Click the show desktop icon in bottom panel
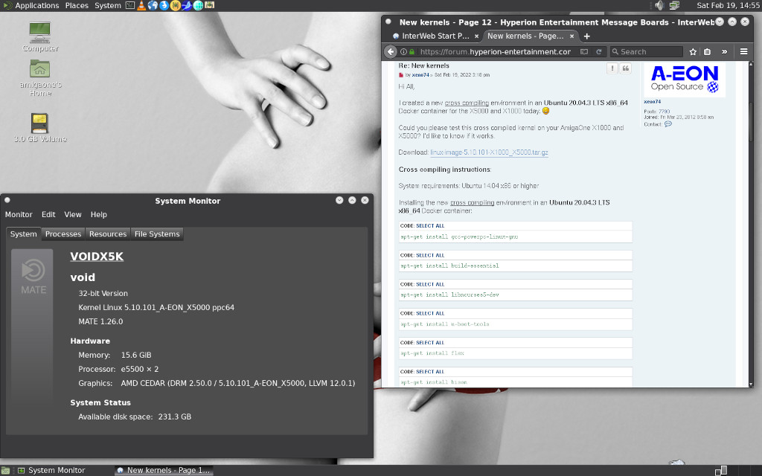Viewport: 762px width, 476px height. (5, 470)
